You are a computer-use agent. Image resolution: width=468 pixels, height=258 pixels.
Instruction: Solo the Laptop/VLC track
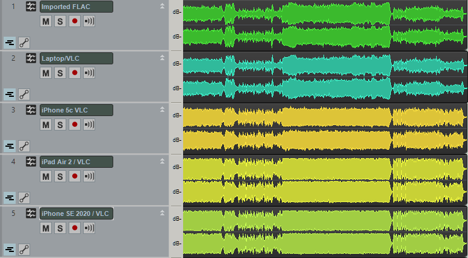point(60,73)
